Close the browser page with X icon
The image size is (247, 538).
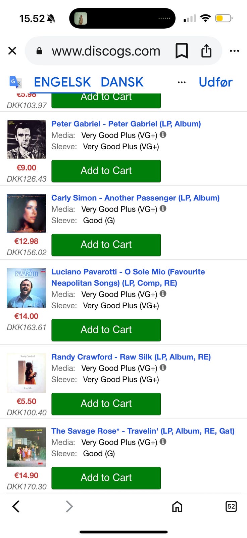(12, 51)
